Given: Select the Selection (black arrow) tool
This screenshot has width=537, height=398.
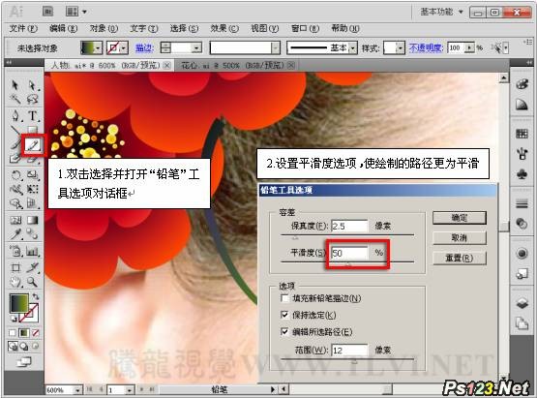Looking at the screenshot, I should point(15,84).
